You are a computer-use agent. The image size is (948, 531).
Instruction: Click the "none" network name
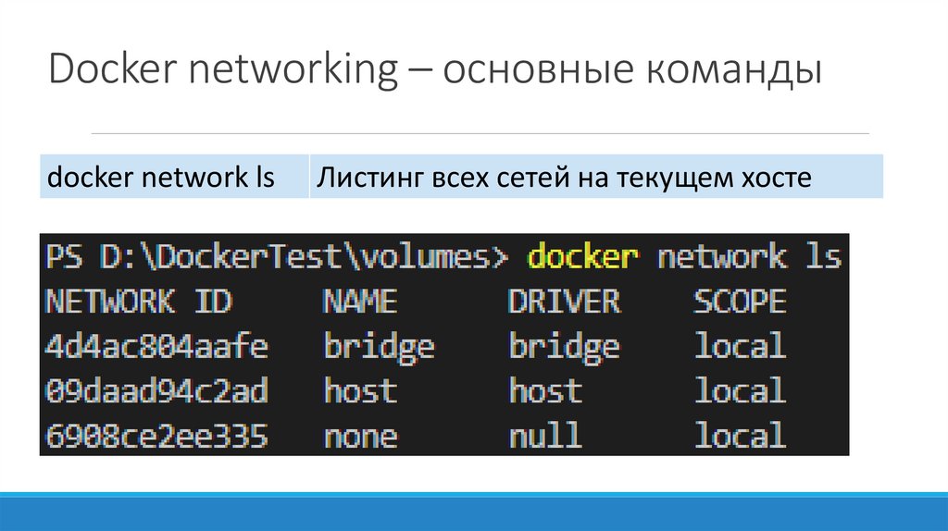(360, 435)
